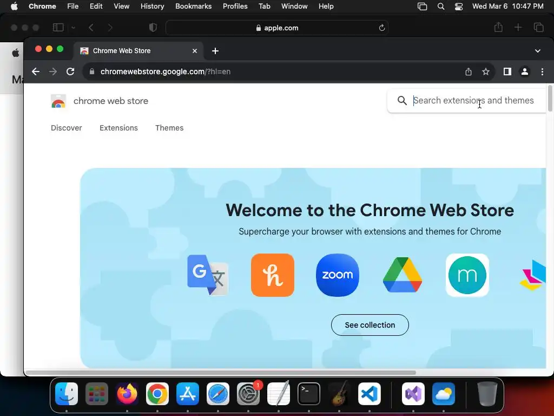Open the Bookmarks menu
Screen dimensions: 554x416
coord(193,6)
